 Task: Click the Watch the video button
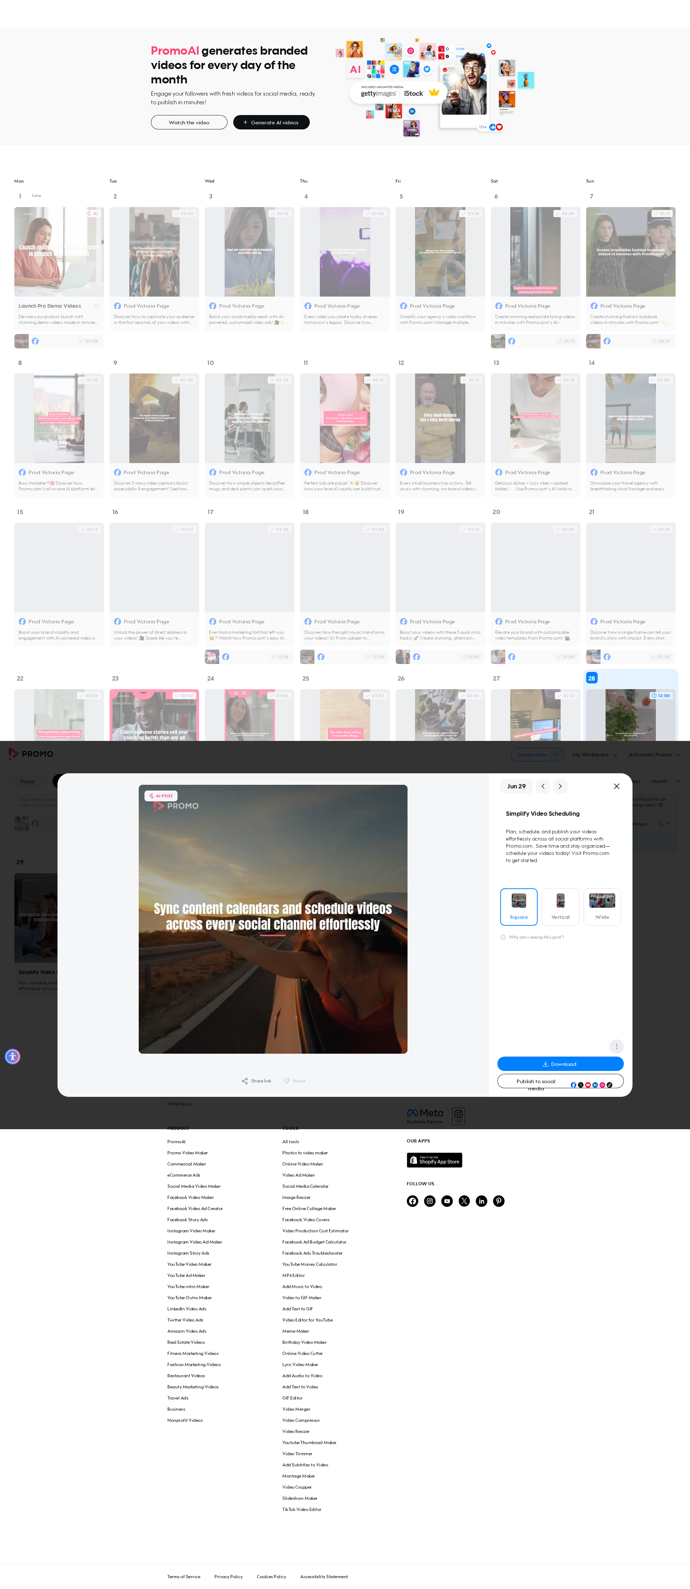coord(189,122)
